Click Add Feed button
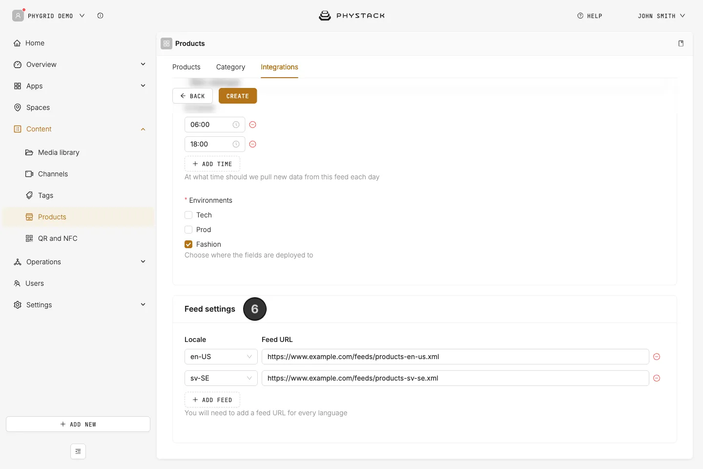703x469 pixels. coord(212,400)
